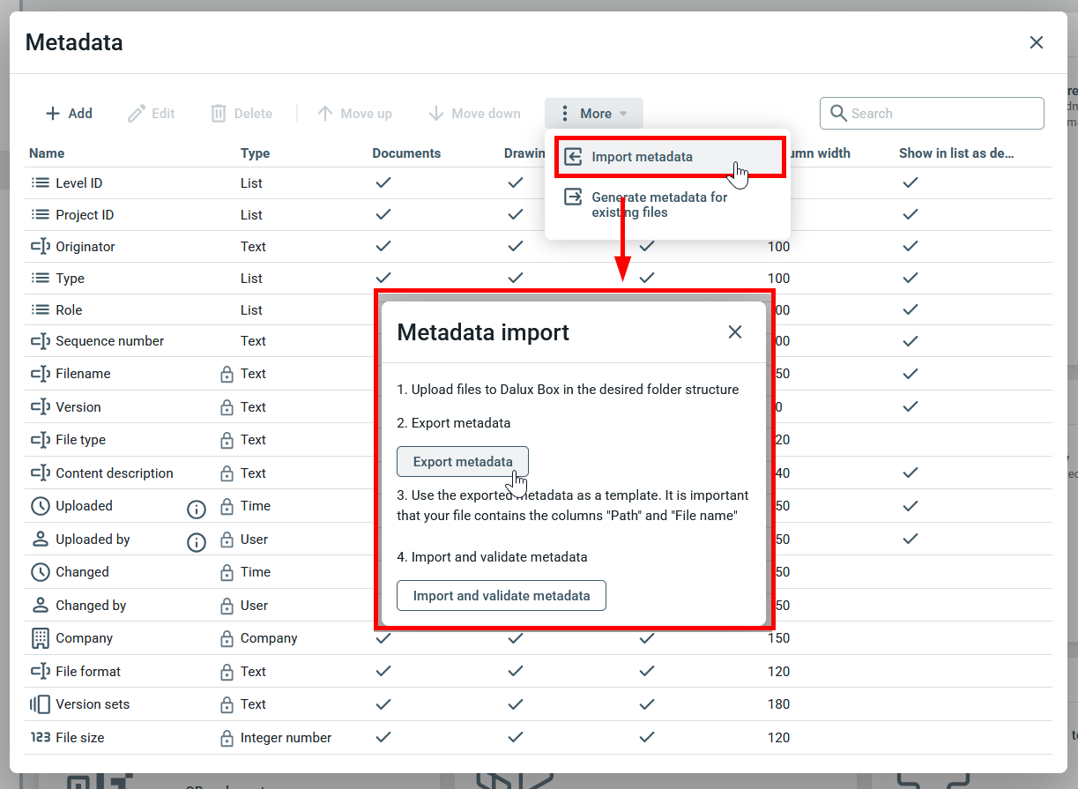Click the Edit pencil icon

click(137, 114)
